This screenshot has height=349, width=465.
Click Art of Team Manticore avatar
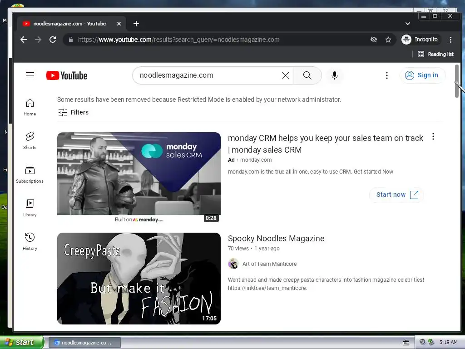point(233,264)
